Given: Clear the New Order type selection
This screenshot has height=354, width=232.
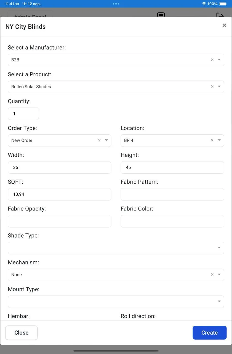Looking at the screenshot, I should [99, 140].
